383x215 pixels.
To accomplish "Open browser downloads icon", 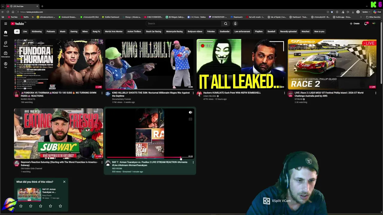I will [353, 12].
